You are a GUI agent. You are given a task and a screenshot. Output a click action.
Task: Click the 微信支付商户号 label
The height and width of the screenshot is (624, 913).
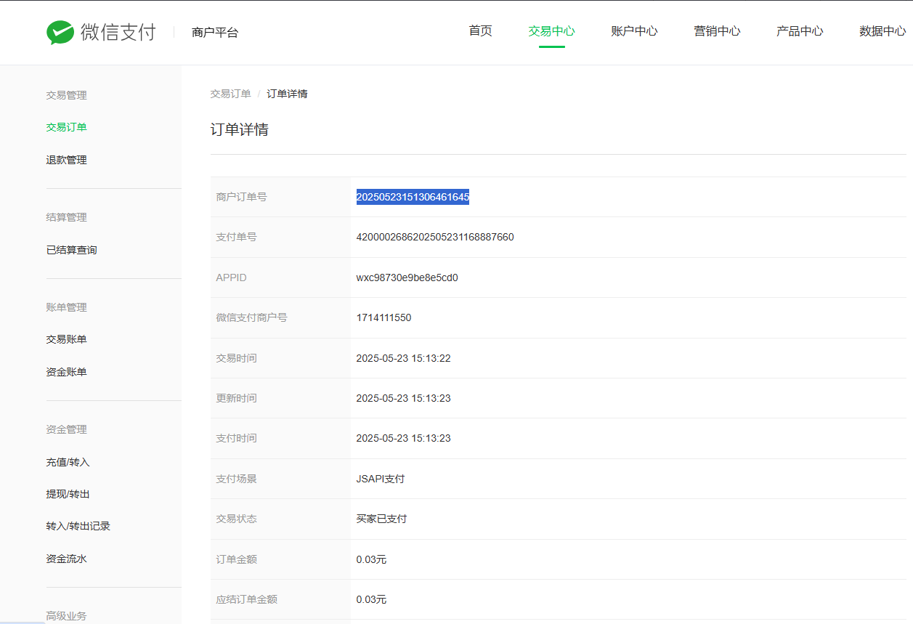pos(251,317)
